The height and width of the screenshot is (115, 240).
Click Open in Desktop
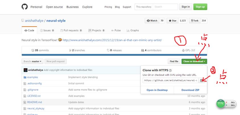157,90
